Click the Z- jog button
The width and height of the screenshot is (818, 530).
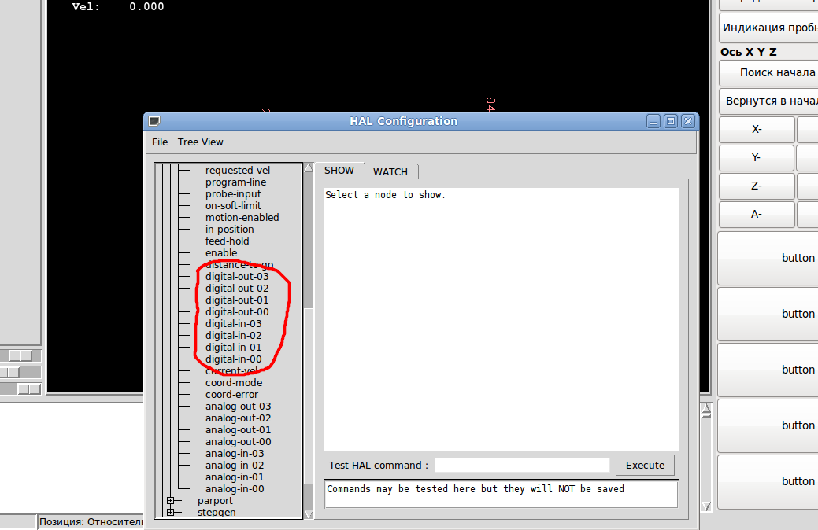click(757, 186)
